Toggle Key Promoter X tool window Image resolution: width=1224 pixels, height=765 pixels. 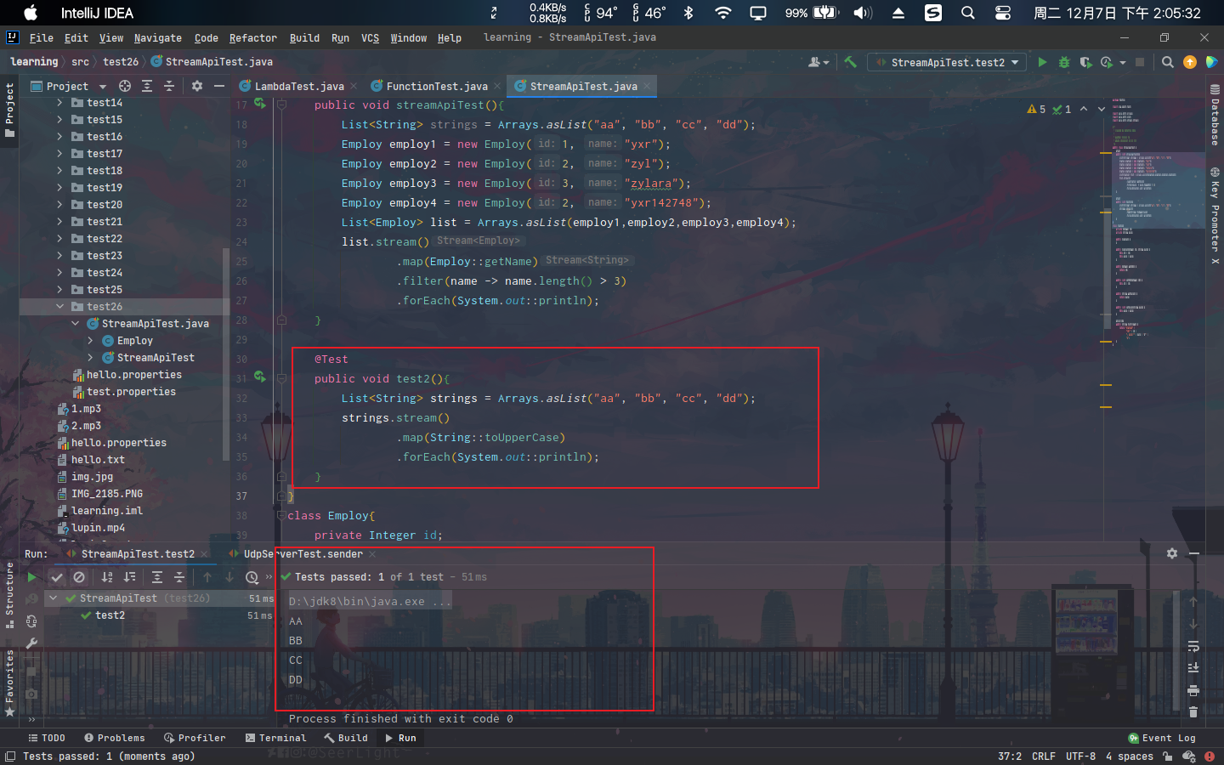point(1215,217)
